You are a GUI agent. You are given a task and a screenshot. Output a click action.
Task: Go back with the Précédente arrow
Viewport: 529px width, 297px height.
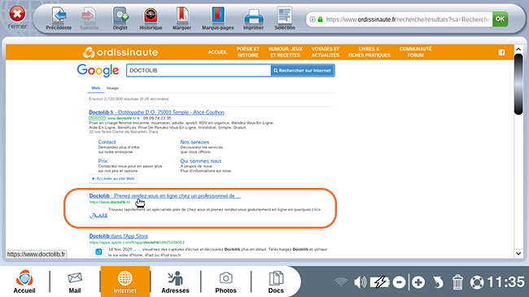point(59,19)
